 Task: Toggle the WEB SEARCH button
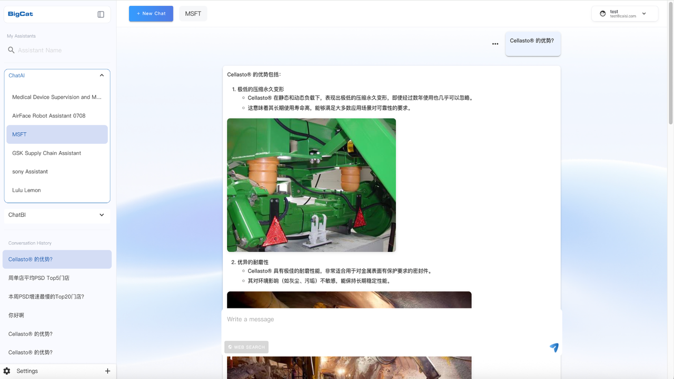click(246, 347)
